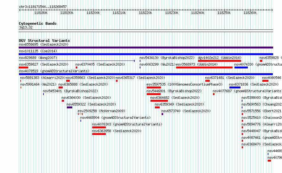Viewport: 282px width, 173px height.
Task: Click the Cytogenetic Bands track title
Action: 38,23
